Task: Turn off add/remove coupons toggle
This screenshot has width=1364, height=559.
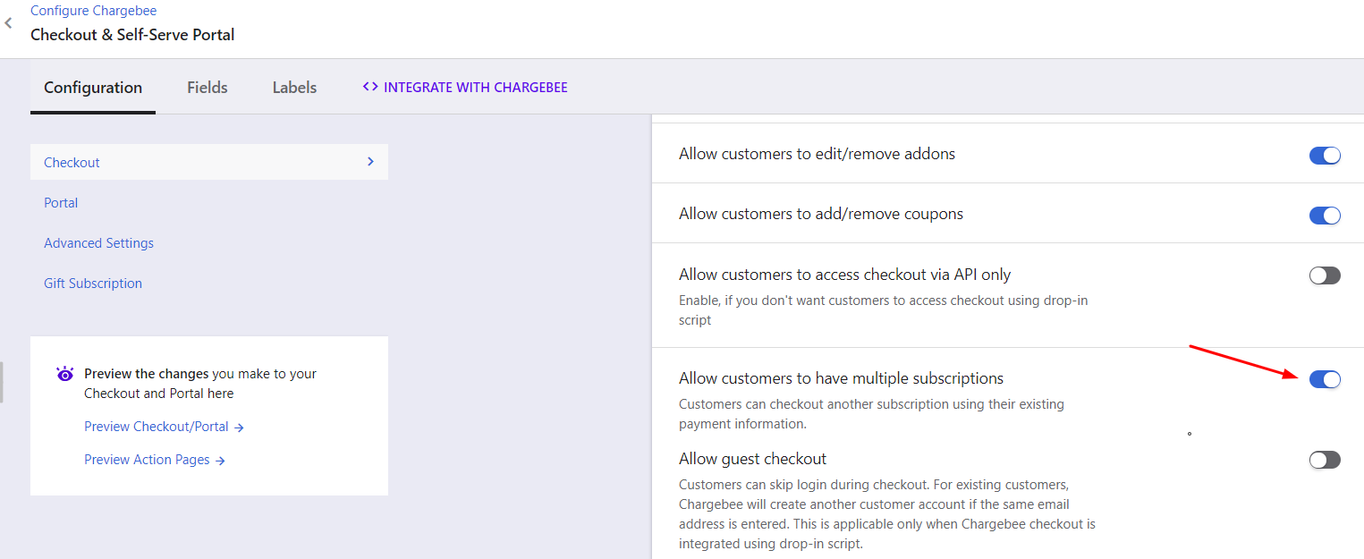Action: coord(1325,216)
